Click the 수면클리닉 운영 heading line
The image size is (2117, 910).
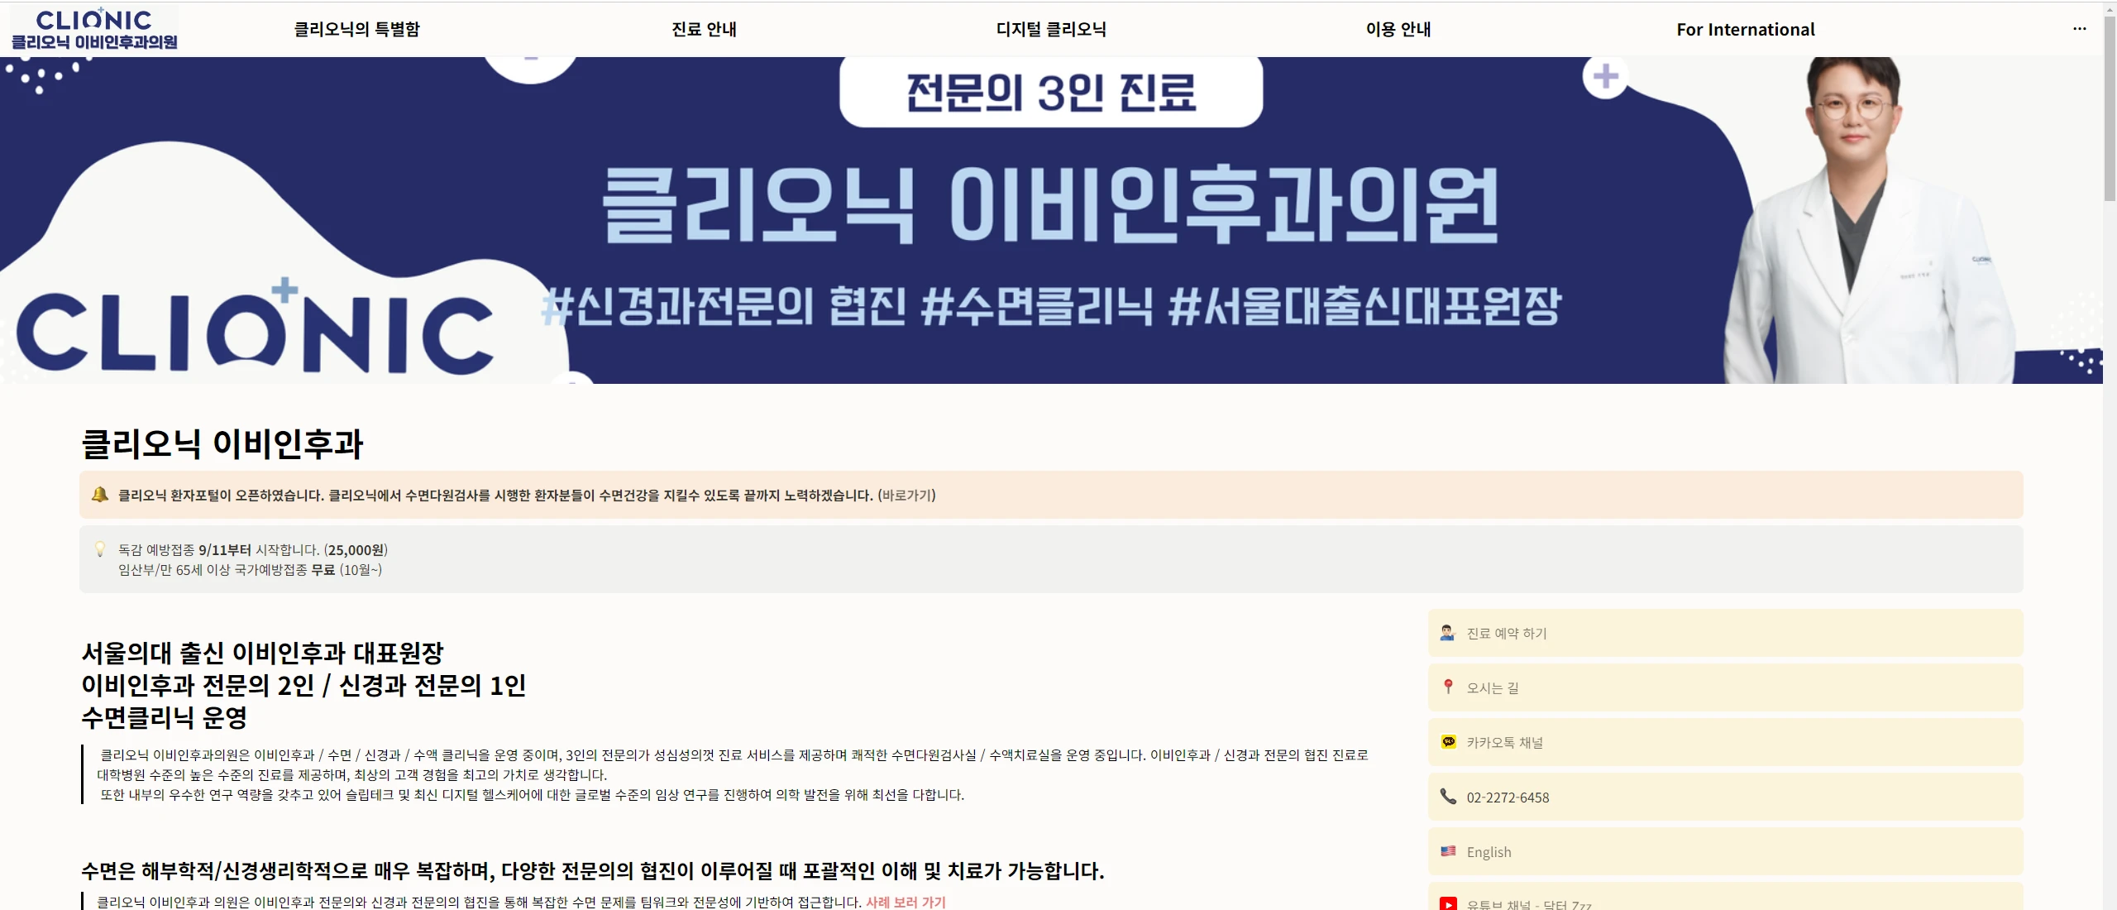pos(164,717)
